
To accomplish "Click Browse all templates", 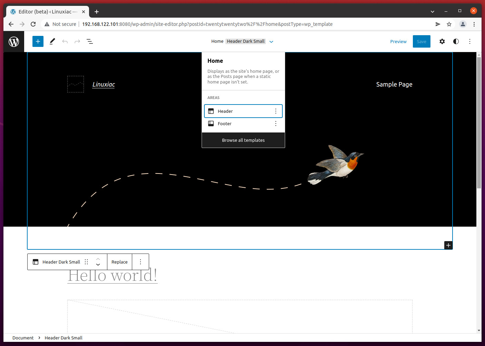I will 243,140.
